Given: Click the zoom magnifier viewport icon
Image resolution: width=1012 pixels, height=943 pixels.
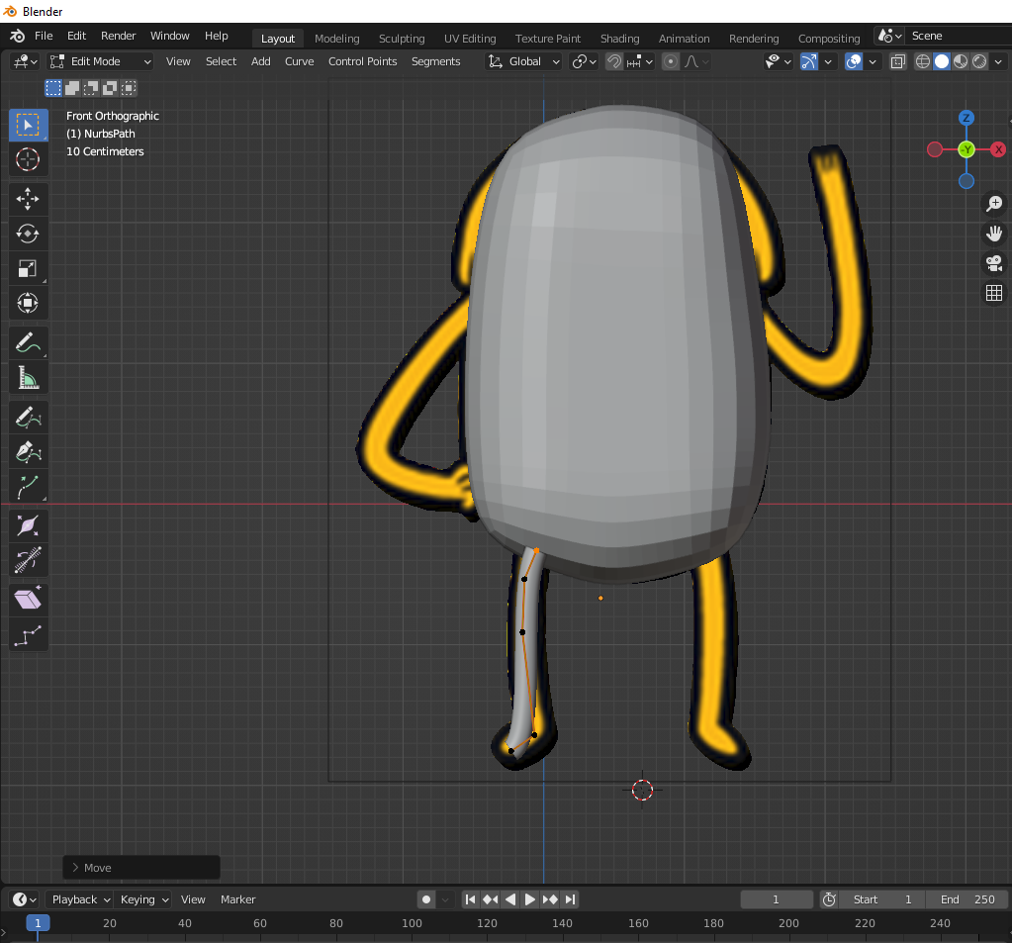Looking at the screenshot, I should [x=994, y=204].
